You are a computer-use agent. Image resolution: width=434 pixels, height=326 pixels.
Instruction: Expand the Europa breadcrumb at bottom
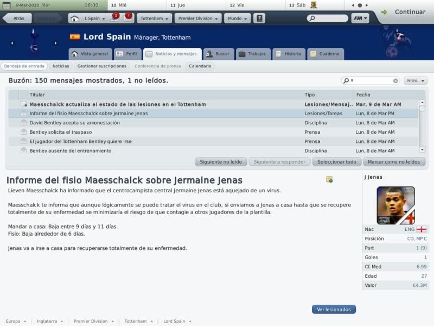click(x=16, y=321)
